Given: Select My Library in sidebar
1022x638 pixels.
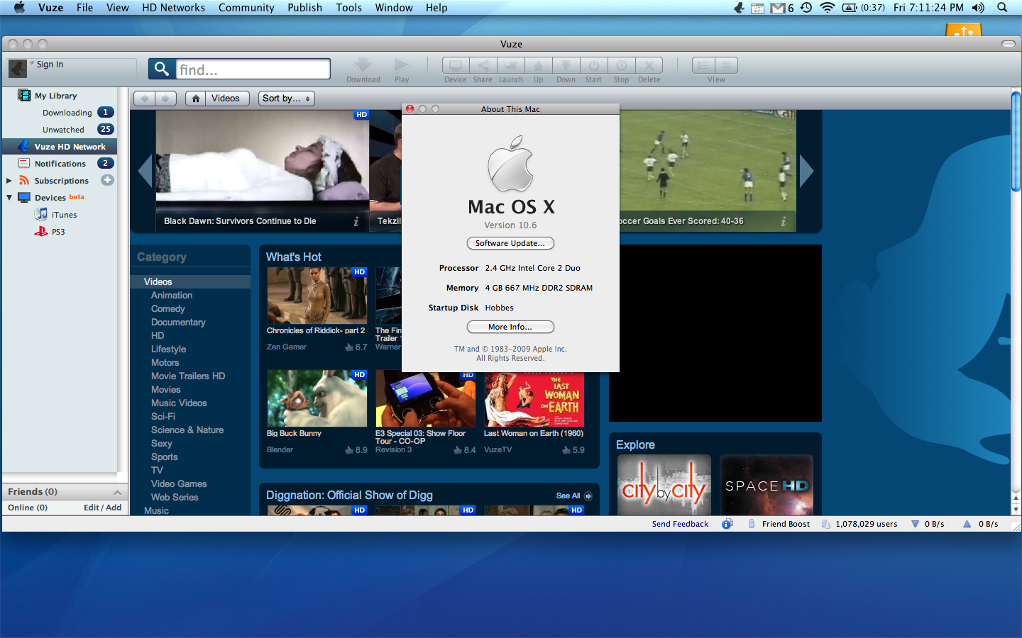Looking at the screenshot, I should (x=55, y=96).
